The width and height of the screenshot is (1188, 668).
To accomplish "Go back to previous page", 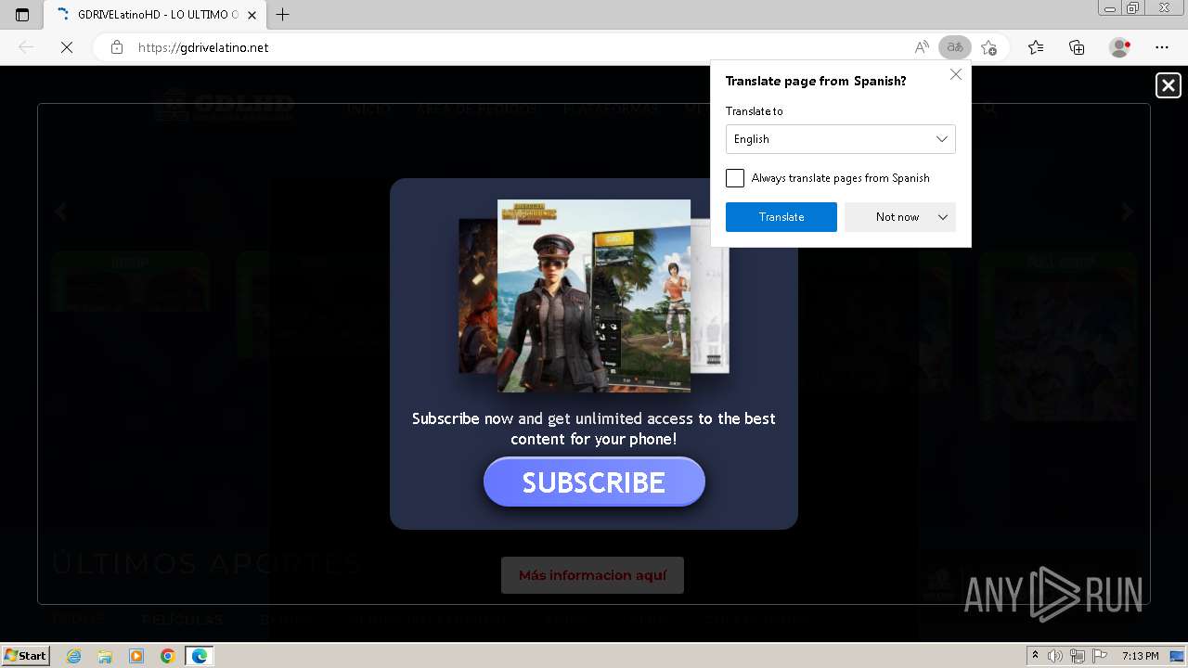I will tap(26, 47).
